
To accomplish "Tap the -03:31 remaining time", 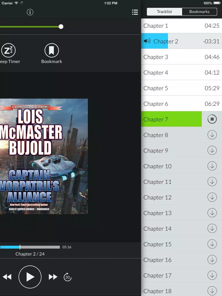I will coord(211,41).
